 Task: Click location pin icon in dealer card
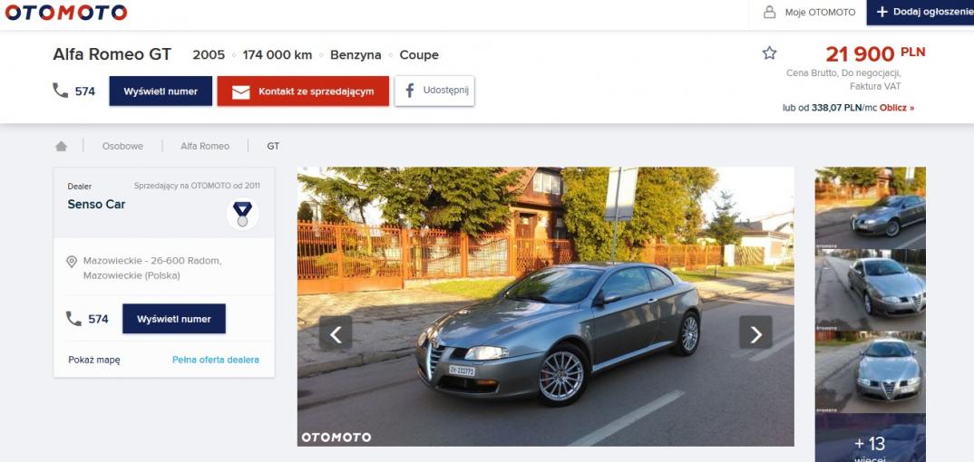click(72, 262)
